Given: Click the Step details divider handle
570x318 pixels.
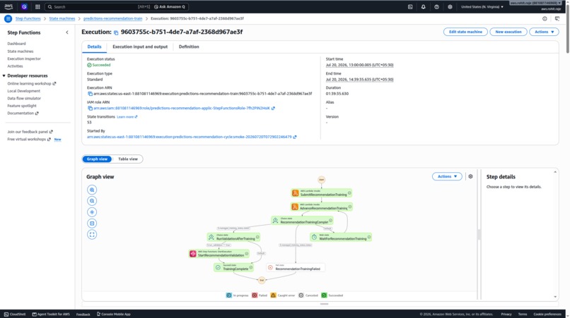Looking at the screenshot, I should (479, 235).
